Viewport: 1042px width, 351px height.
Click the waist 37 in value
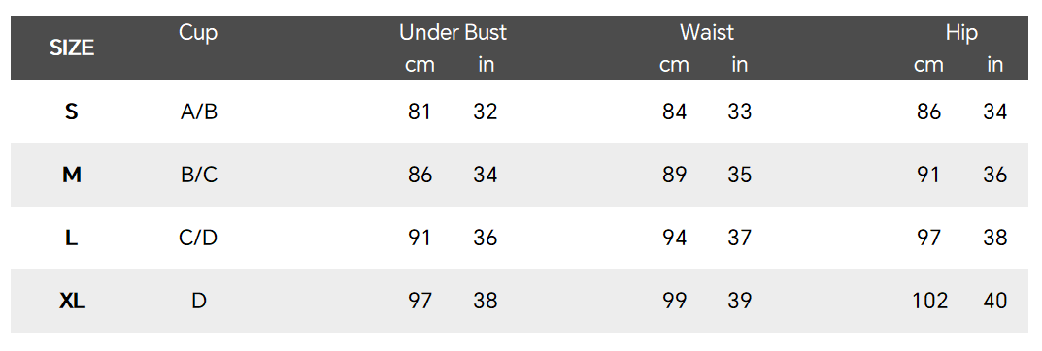[739, 238]
